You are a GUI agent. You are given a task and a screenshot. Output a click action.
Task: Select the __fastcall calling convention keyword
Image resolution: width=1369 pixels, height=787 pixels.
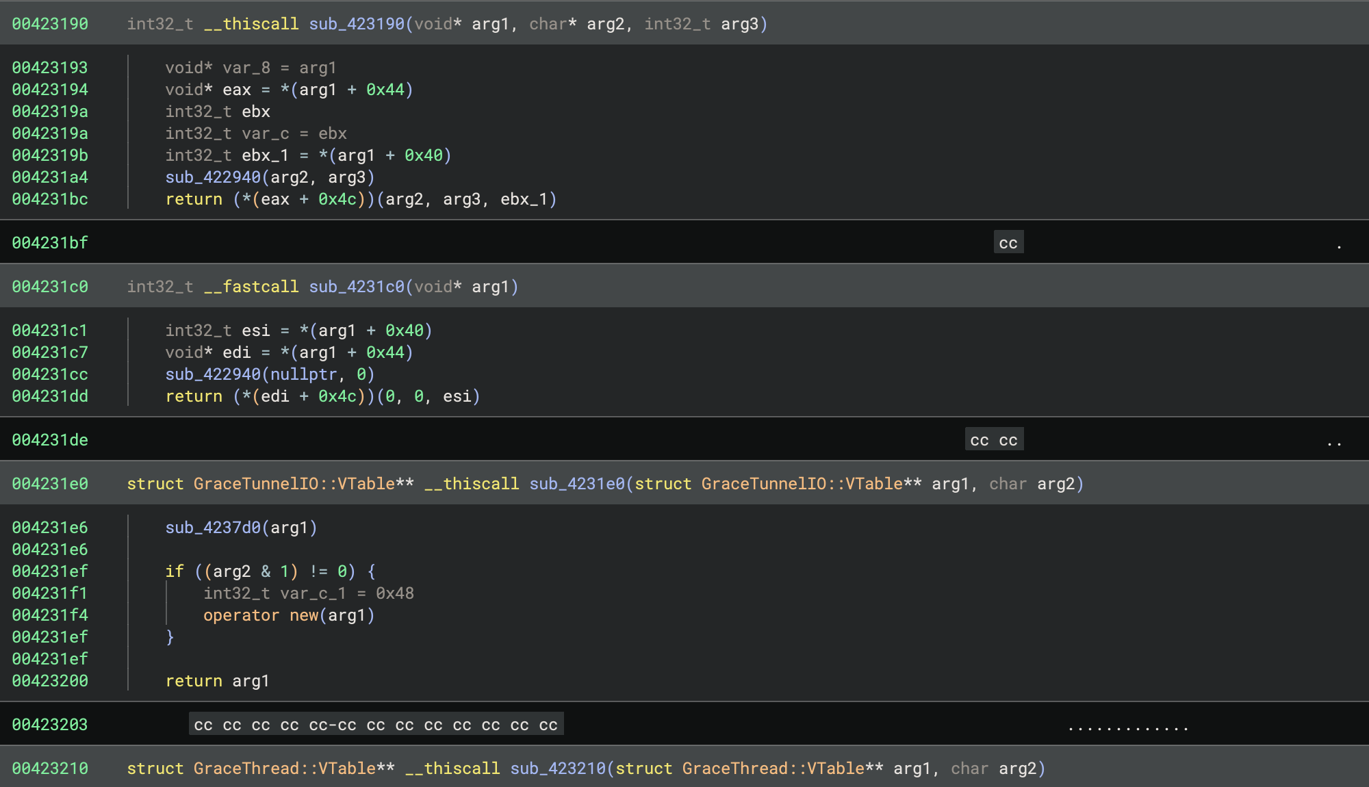click(x=251, y=287)
